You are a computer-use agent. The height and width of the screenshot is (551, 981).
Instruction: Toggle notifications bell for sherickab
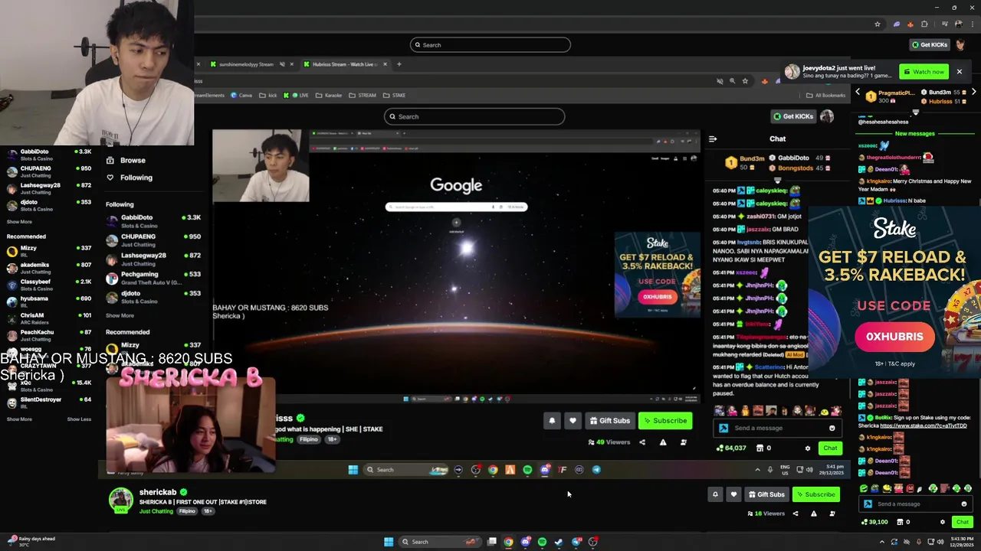[x=715, y=494]
